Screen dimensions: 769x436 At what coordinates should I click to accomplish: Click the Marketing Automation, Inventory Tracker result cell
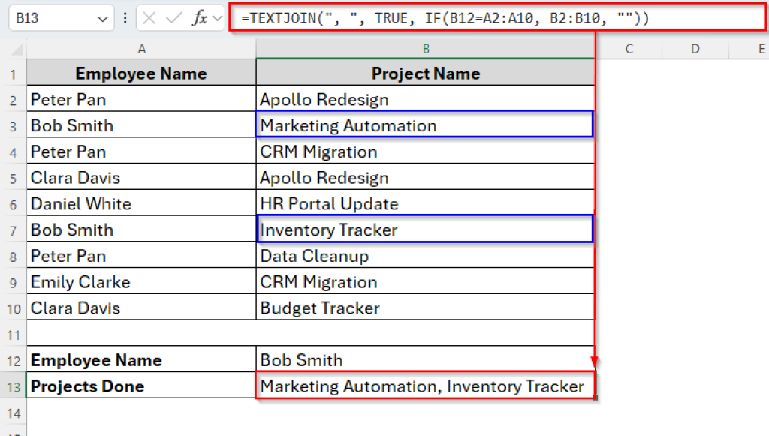point(425,386)
